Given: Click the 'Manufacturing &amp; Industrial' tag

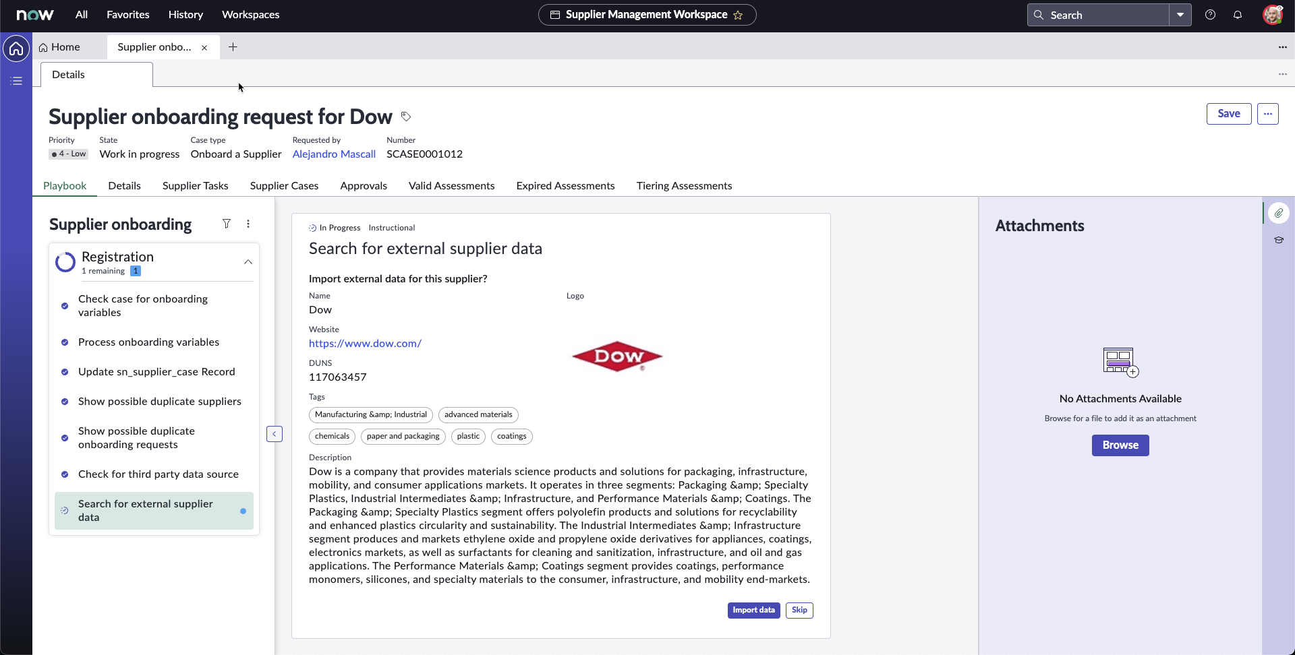Looking at the screenshot, I should coord(371,415).
